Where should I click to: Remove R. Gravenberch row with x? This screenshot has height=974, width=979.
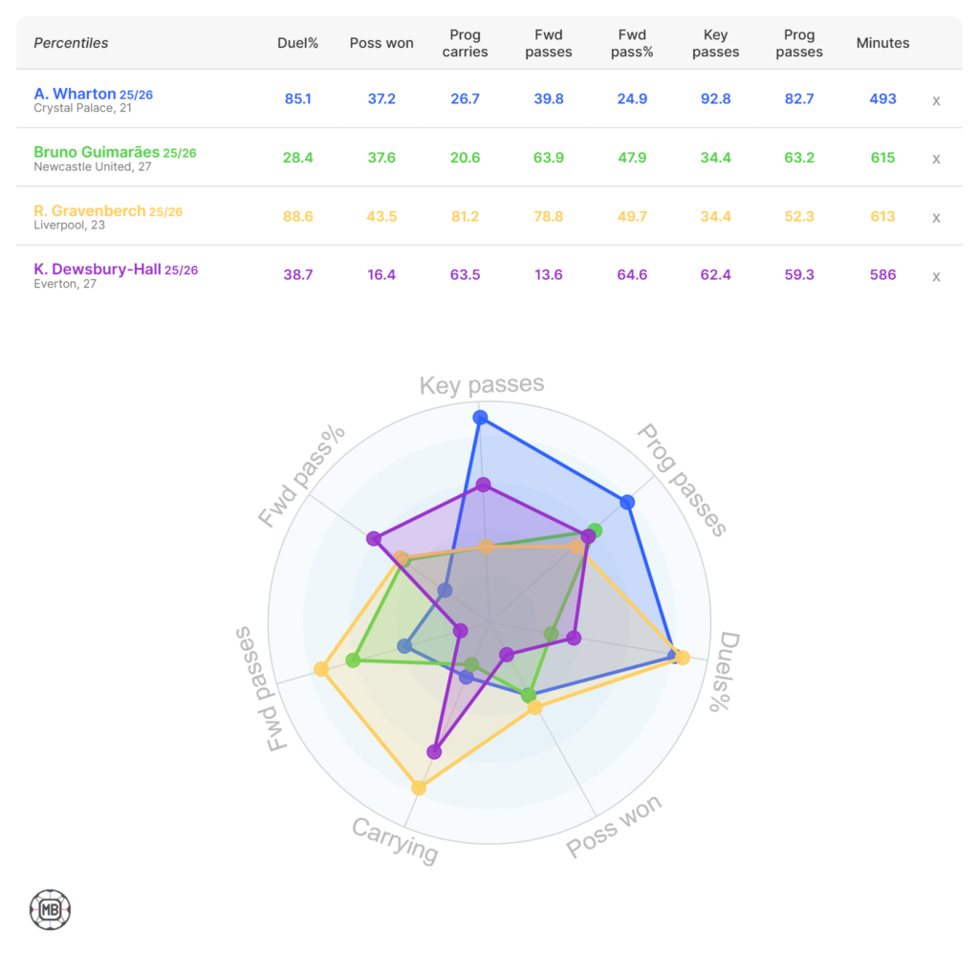coord(936,218)
